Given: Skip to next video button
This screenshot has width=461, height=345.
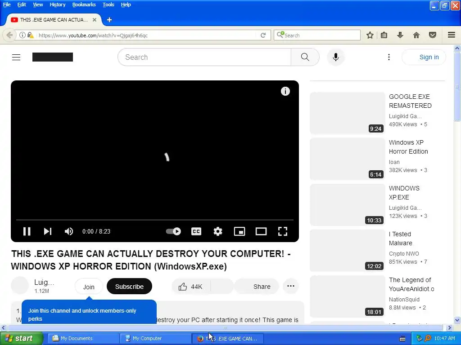Looking at the screenshot, I should pyautogui.click(x=48, y=231).
